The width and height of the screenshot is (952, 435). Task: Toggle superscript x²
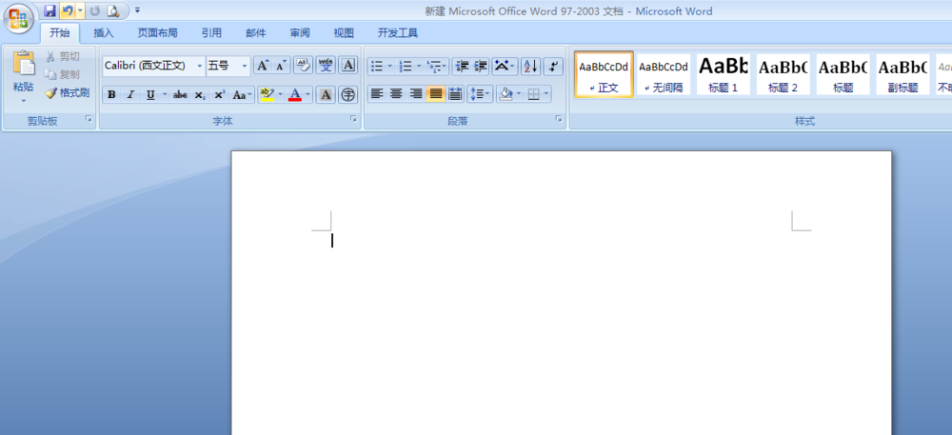(220, 94)
